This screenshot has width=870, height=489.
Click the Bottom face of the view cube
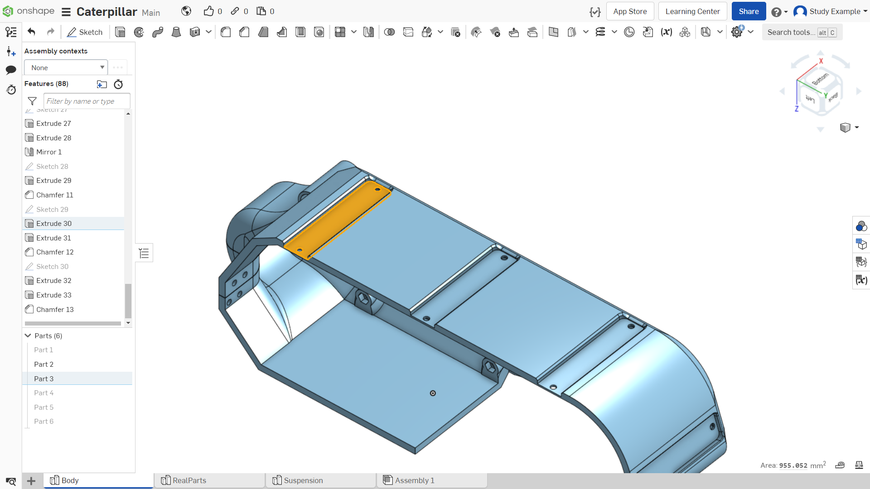(820, 79)
